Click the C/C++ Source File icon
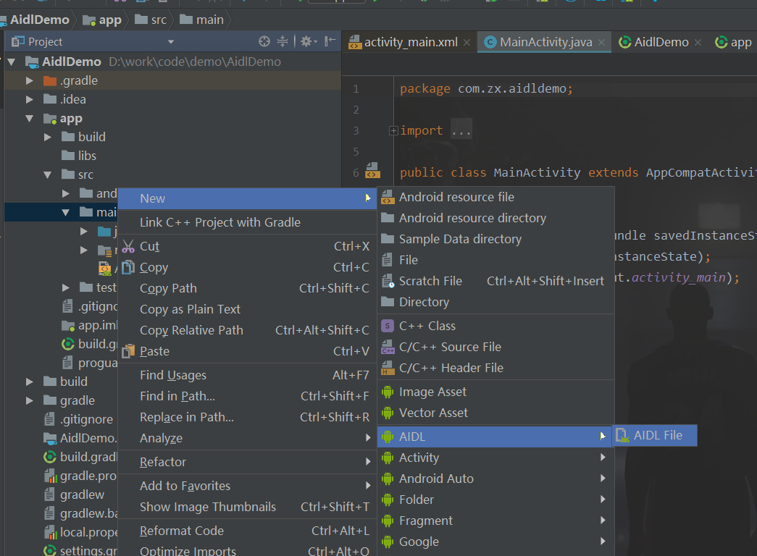 (x=388, y=347)
